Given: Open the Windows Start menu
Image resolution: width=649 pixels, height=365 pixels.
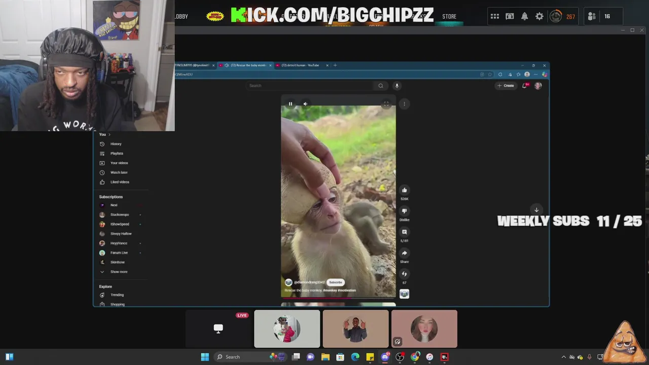Looking at the screenshot, I should (x=205, y=357).
